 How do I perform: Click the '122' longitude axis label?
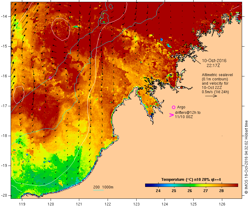point(108,204)
